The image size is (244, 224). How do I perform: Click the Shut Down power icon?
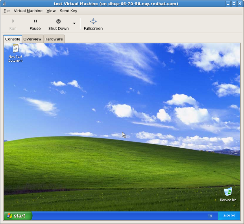pos(59,21)
